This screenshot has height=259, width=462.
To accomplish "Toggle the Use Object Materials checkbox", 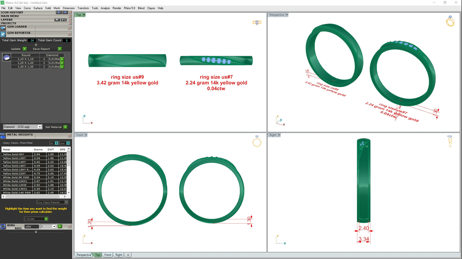I will (x=66, y=202).
